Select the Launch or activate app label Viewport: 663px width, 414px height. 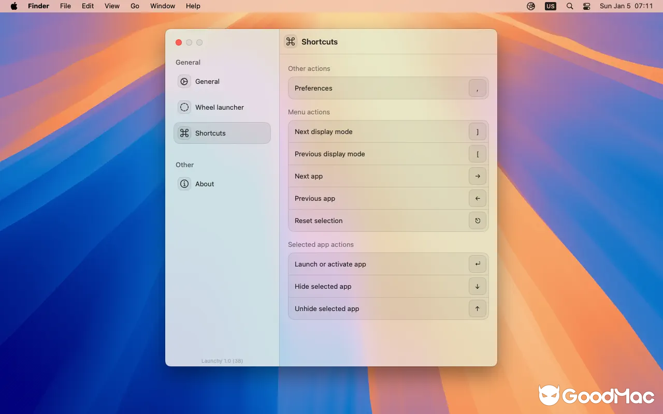[x=330, y=264]
